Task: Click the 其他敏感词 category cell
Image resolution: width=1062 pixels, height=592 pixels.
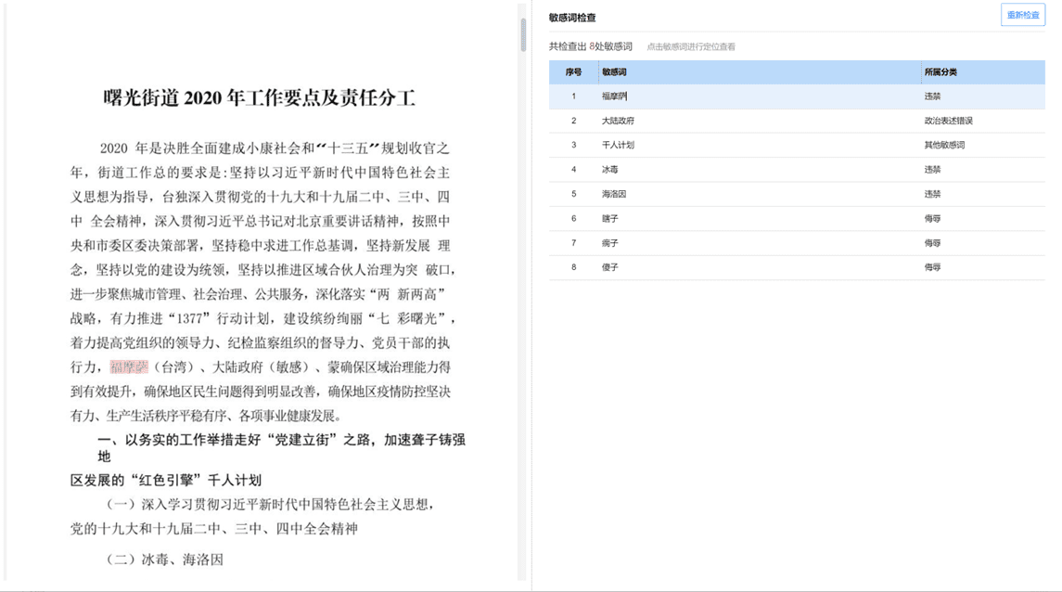Action: pyautogui.click(x=944, y=145)
